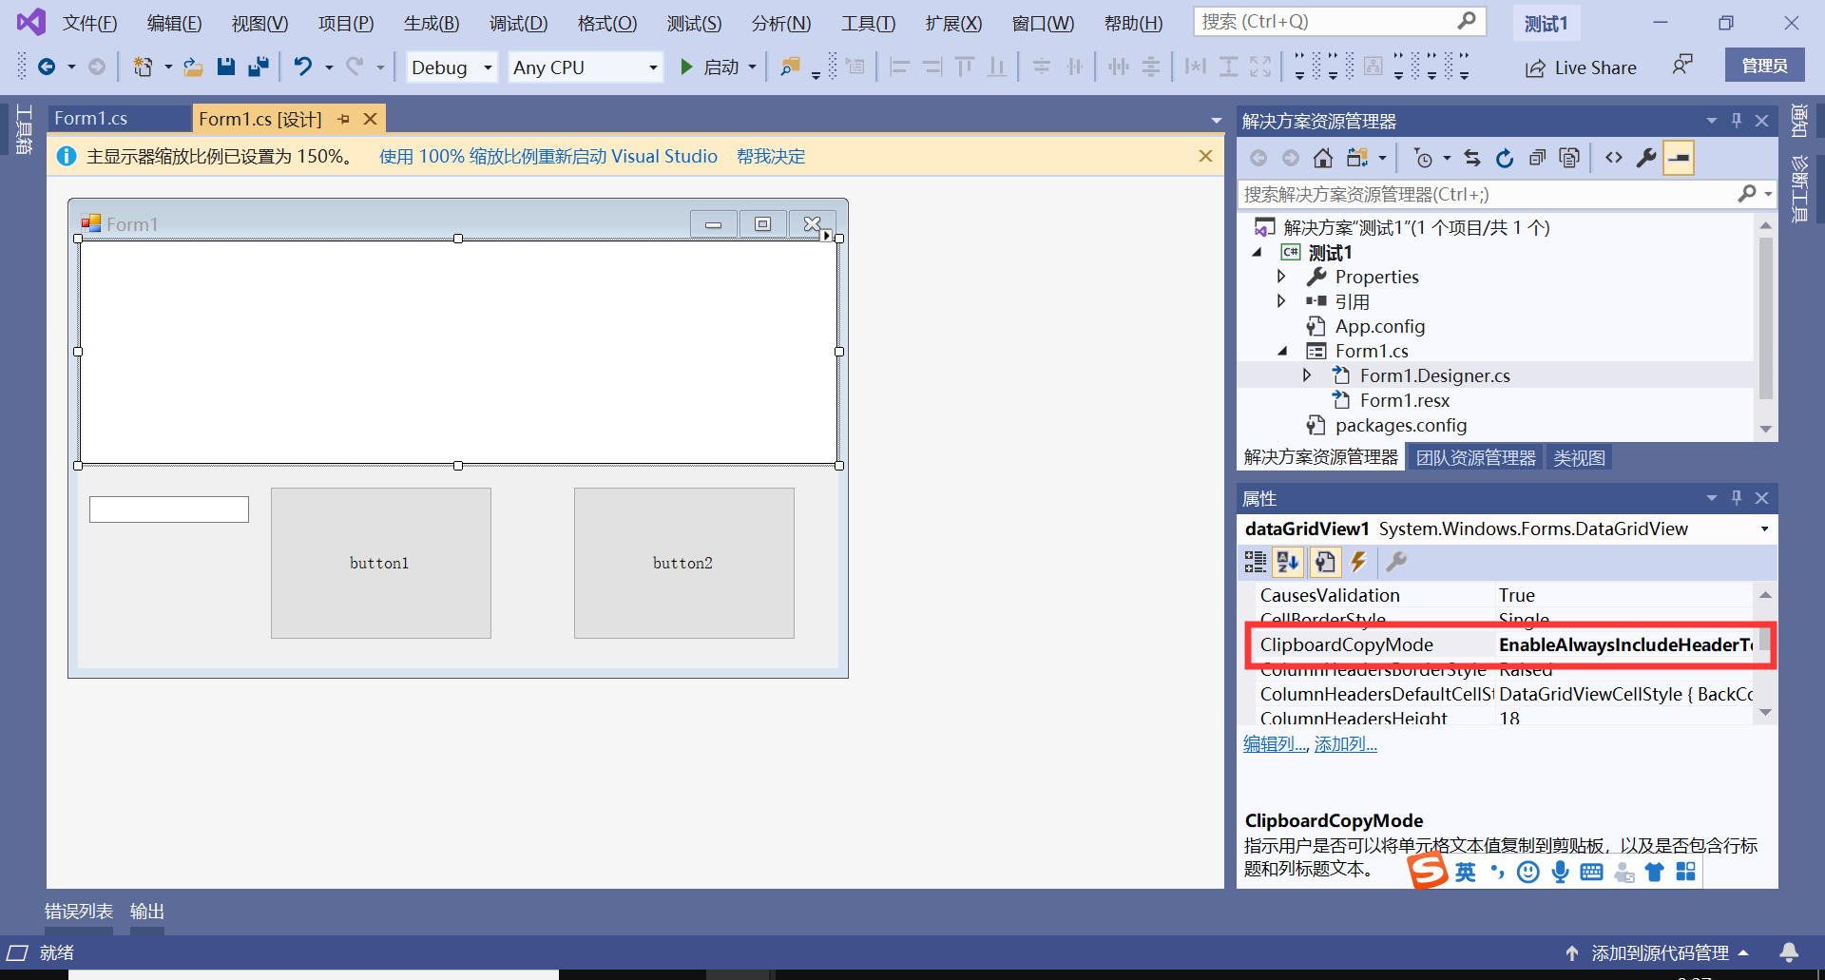Switch Properties panel to categorized view
This screenshot has width=1825, height=980.
(1255, 562)
